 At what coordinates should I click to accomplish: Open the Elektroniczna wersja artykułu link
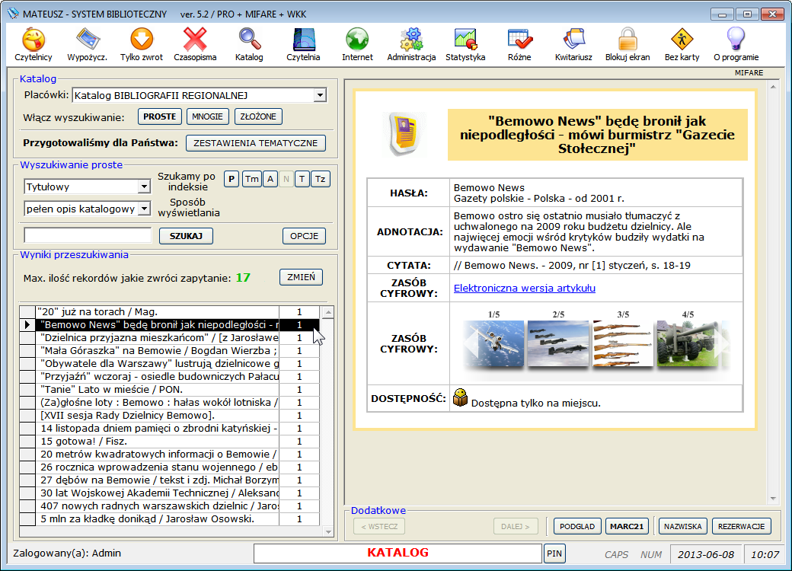pos(524,288)
